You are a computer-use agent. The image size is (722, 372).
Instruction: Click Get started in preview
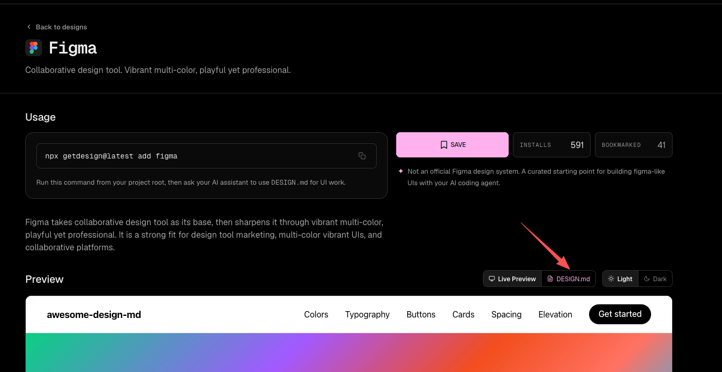click(x=620, y=314)
